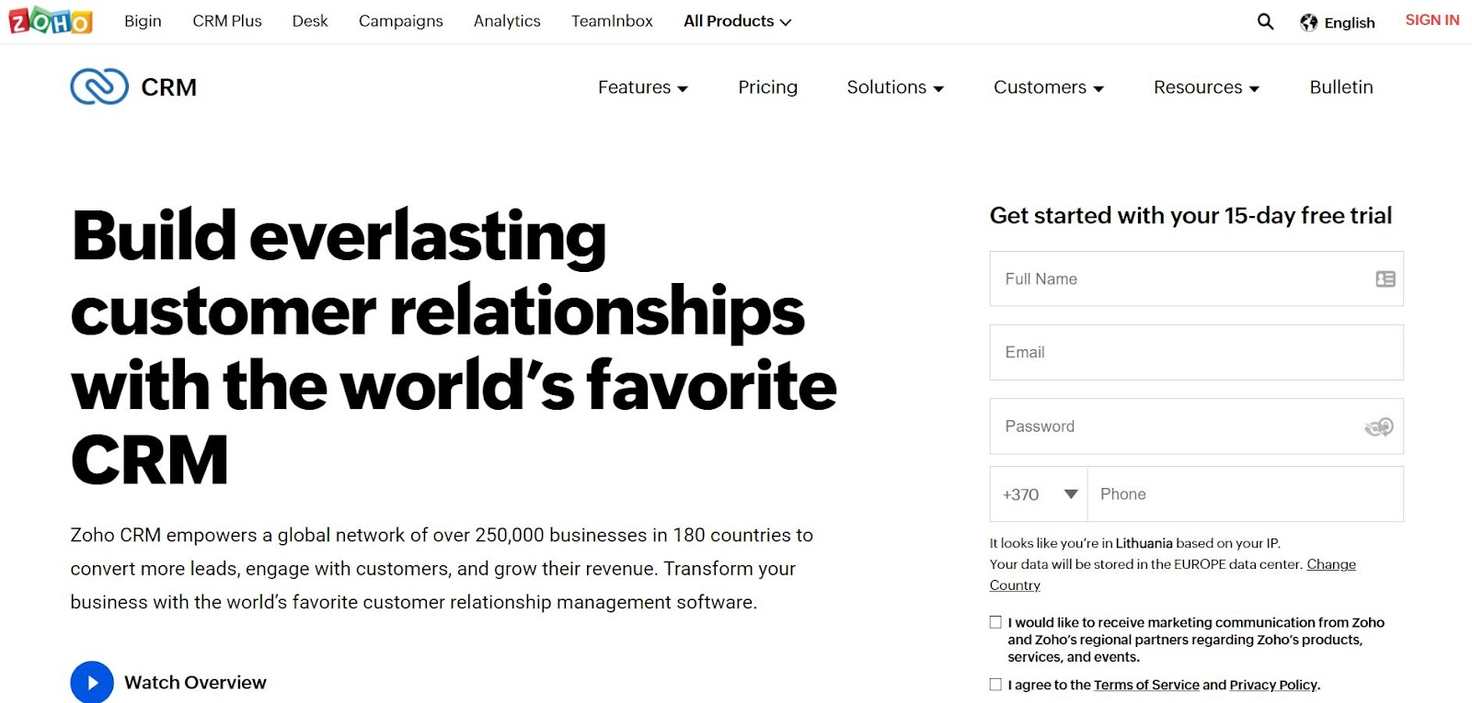Screen dimensions: 1472x703
Task: Play the Watch Overview video button
Action: point(92,682)
